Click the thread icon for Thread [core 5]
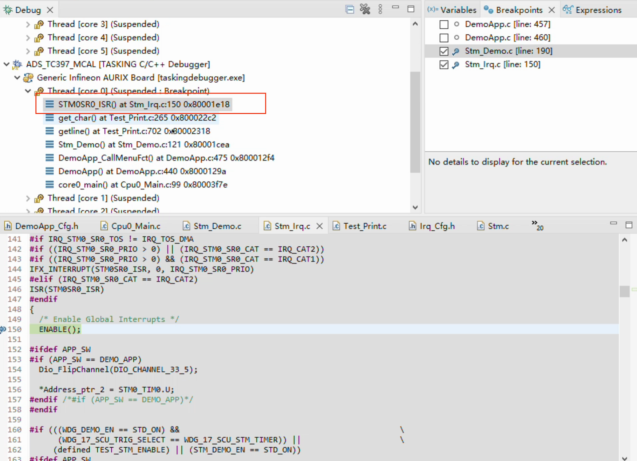Screen dimensions: 637x461 [x=39, y=51]
